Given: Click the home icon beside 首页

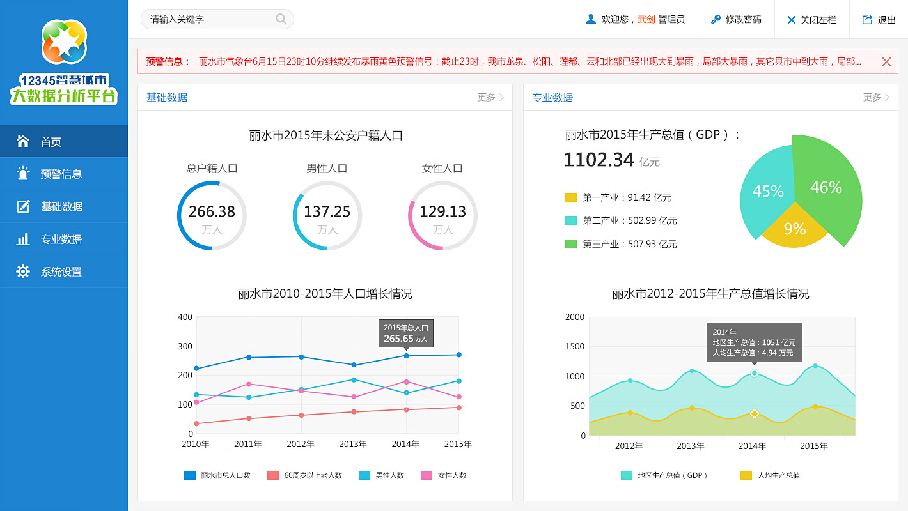Looking at the screenshot, I should [23, 141].
